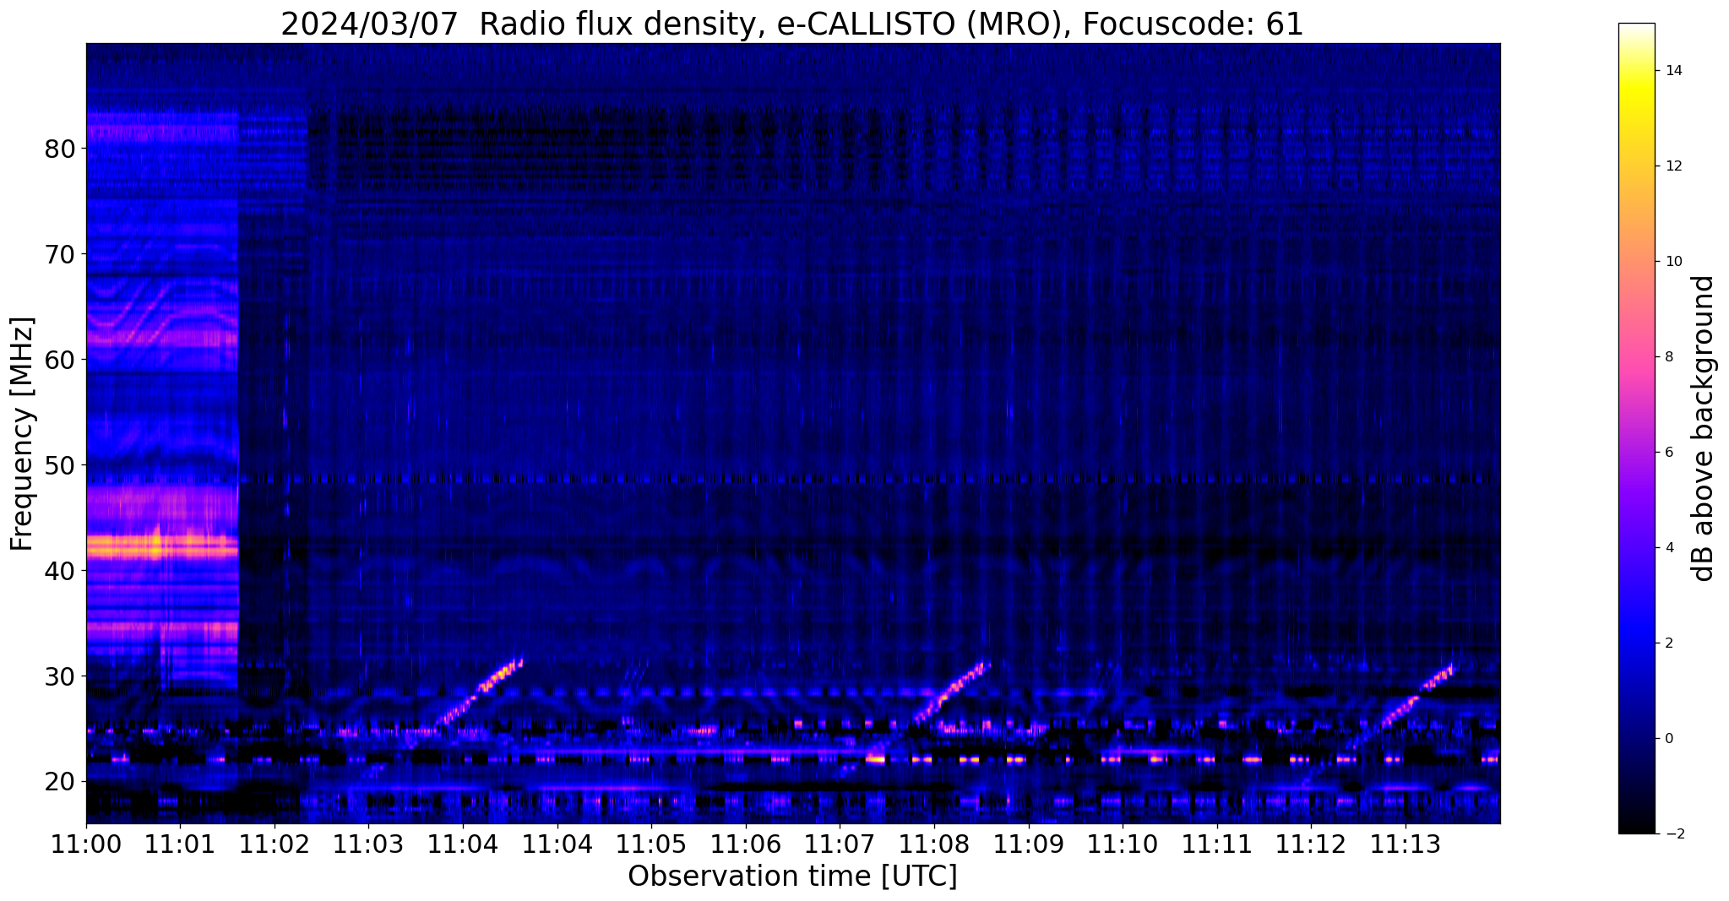Click the 4 label on the colorbar
1729x901 pixels.
pos(1668,548)
